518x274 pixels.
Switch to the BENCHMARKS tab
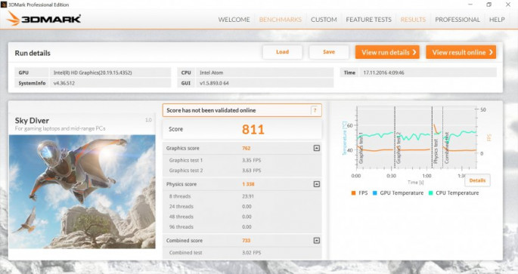pyautogui.click(x=280, y=20)
